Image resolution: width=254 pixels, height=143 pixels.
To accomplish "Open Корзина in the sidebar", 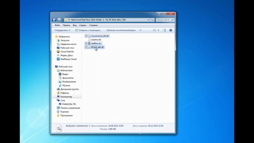I will [x=64, y=112].
